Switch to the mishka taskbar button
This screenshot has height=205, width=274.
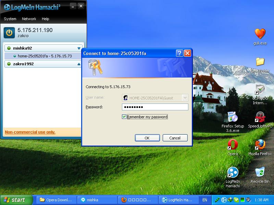(x=97, y=200)
